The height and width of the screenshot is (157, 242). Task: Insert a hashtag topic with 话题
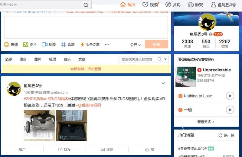point(68,44)
